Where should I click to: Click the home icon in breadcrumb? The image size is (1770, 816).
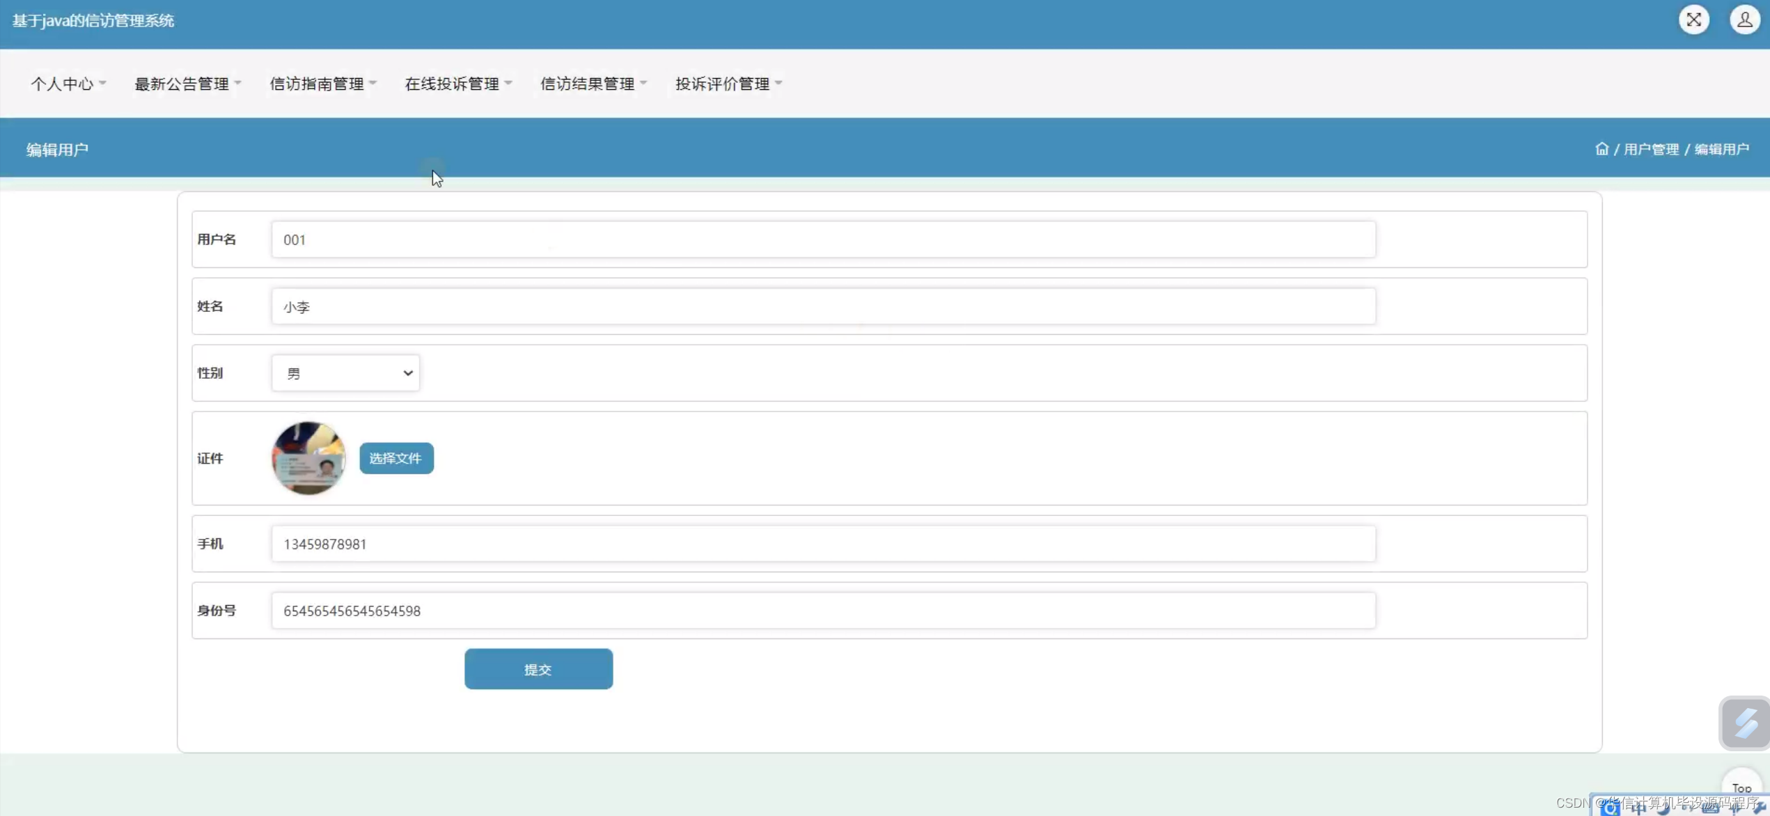1601,149
